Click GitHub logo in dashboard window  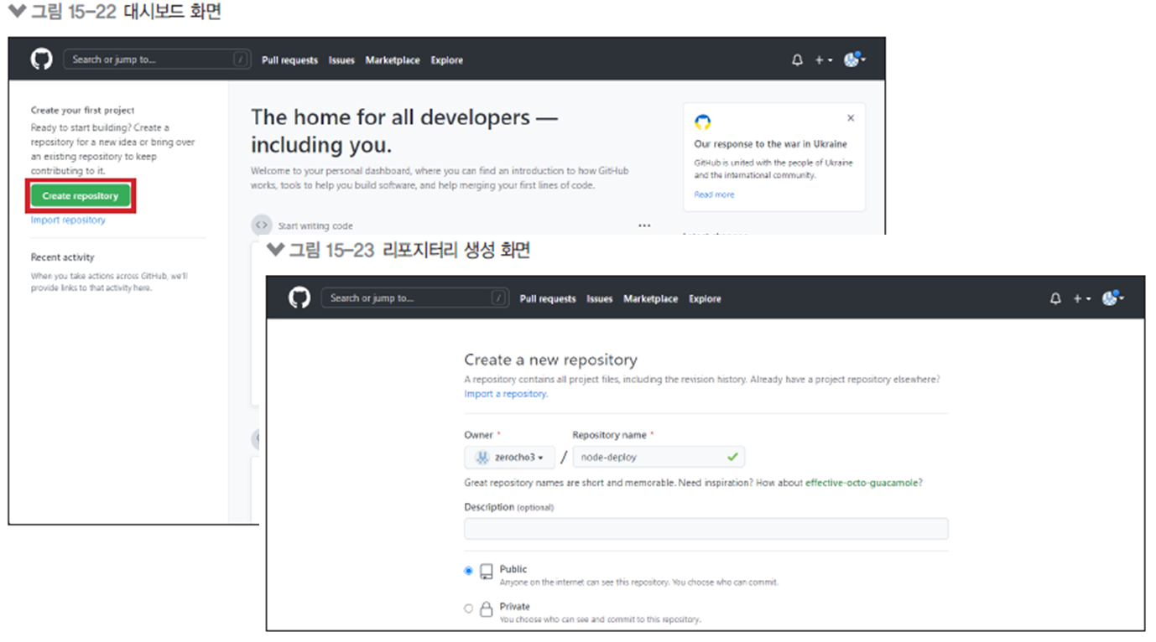click(41, 60)
